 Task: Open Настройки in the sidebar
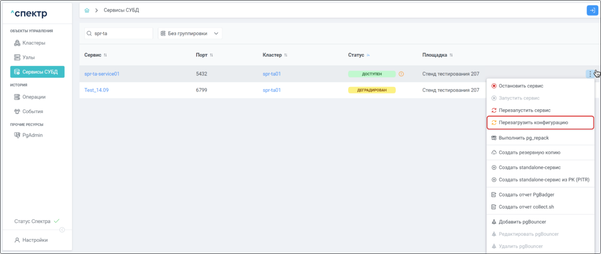pyautogui.click(x=35, y=240)
